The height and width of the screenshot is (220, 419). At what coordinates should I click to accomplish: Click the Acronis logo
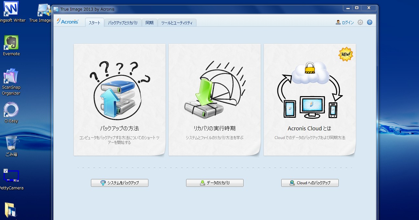tap(67, 22)
